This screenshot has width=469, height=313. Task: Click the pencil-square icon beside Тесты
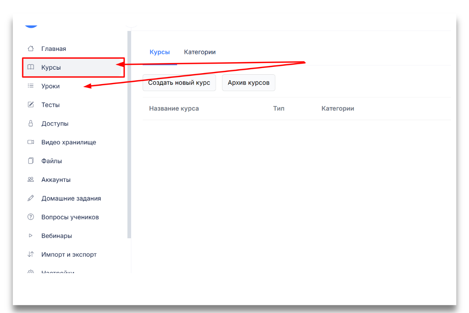click(30, 105)
